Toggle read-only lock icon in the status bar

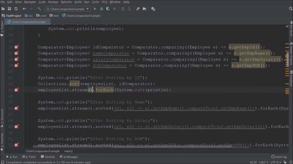pos(285,162)
